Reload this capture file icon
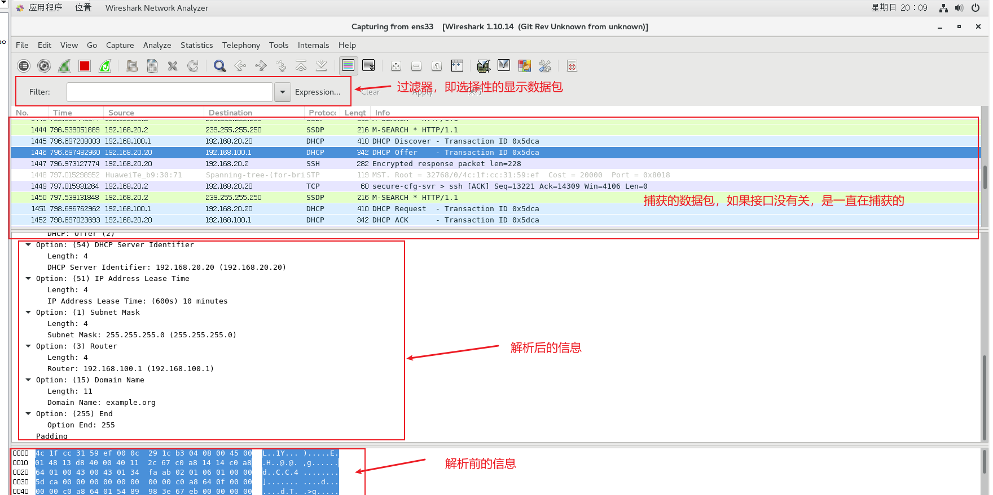The width and height of the screenshot is (993, 495). 193,66
